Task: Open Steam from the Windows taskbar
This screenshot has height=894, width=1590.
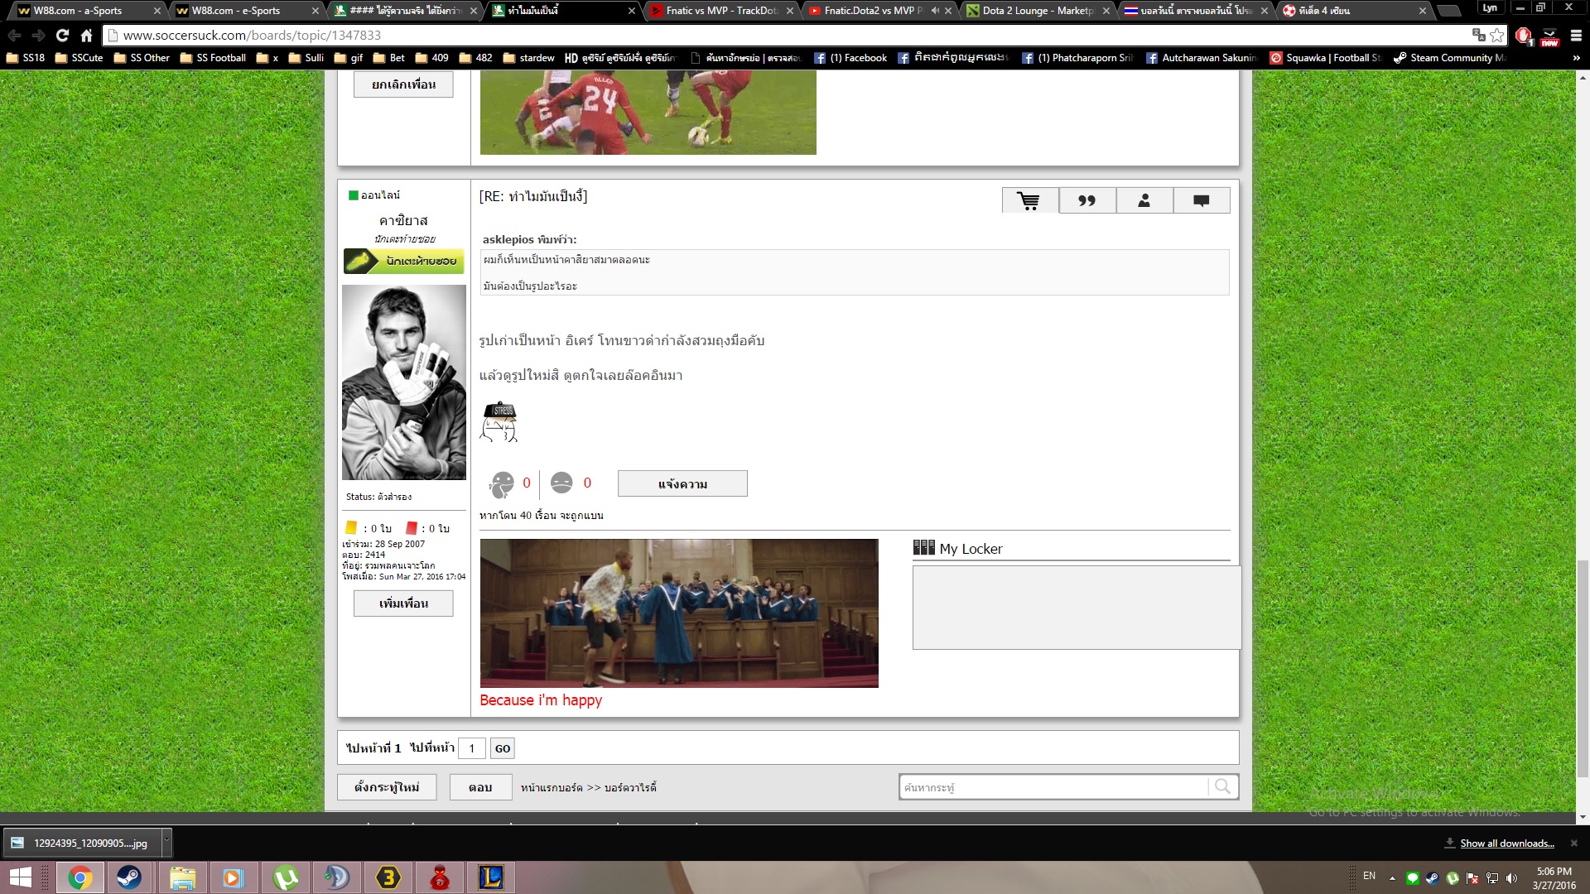Action: 129,877
